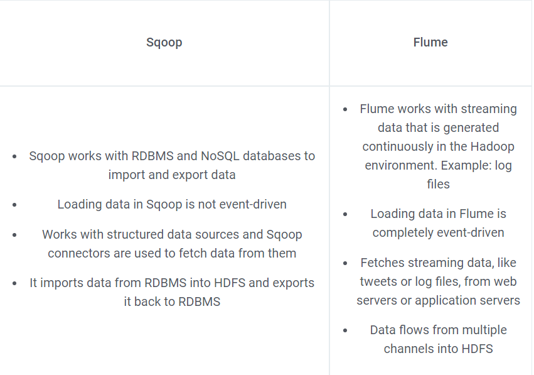Screen dimensions: 534x375
Task: Click the bullet before "Works with structured data"
Action: click(x=14, y=235)
